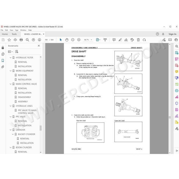Click the fit page view icon
The height and width of the screenshot is (179, 179).
[97, 40]
